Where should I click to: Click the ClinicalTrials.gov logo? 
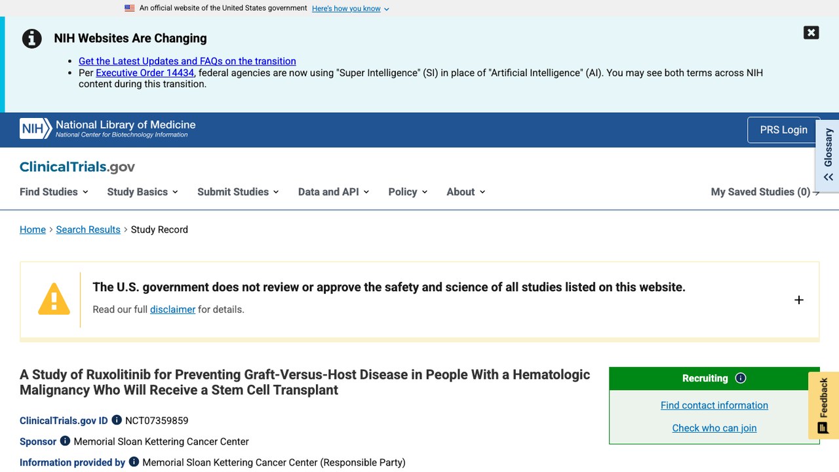(x=77, y=167)
